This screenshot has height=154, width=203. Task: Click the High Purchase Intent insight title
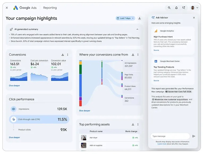(x=163, y=37)
